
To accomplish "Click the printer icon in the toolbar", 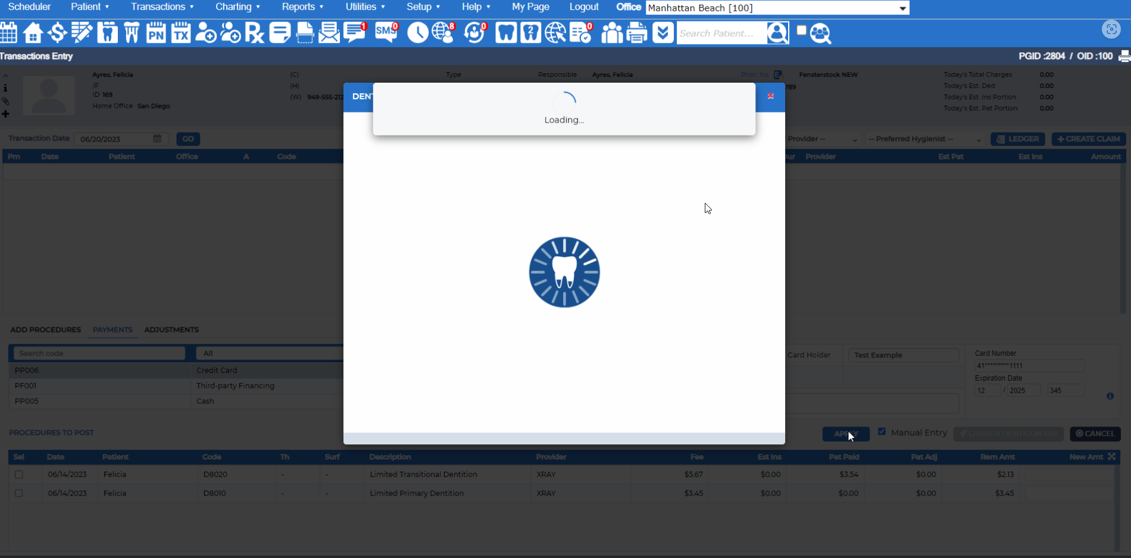I will coord(637,33).
